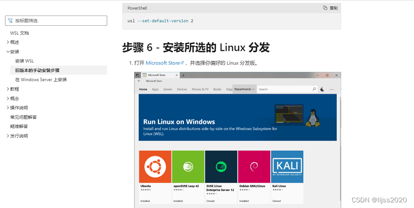Open 常见问题解答 in sidebar
414x208 pixels.
pyautogui.click(x=23, y=117)
